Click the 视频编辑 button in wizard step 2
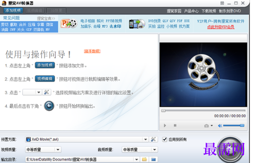This screenshot has height=163, width=253. (x=45, y=79)
